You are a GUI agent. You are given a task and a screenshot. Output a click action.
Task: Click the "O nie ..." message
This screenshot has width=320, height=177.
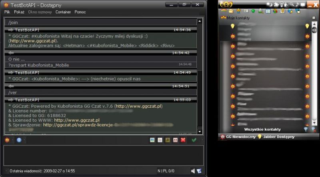(x=16, y=59)
